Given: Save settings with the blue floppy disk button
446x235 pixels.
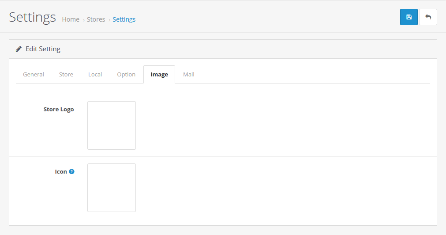Looking at the screenshot, I should click(x=409, y=17).
